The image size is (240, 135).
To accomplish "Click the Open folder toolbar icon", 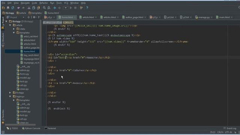I will coord(3,7).
